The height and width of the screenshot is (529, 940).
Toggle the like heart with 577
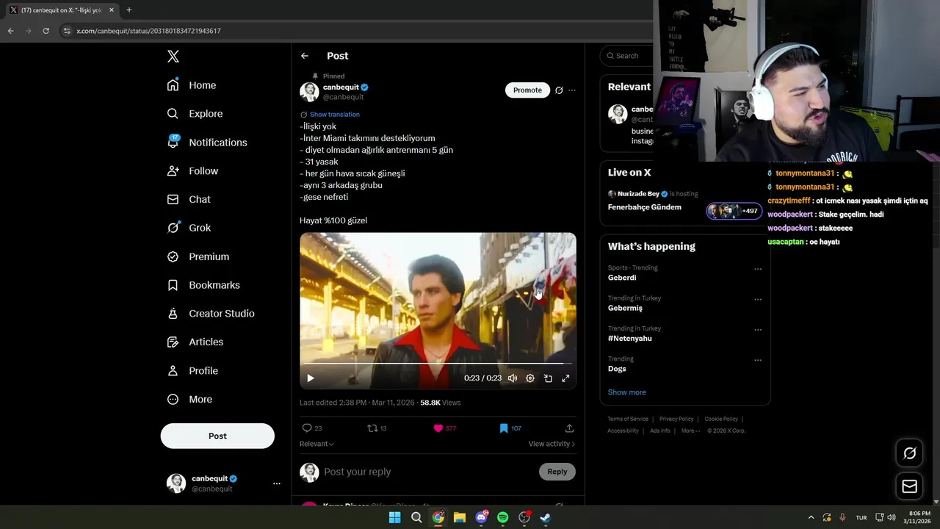pos(438,428)
